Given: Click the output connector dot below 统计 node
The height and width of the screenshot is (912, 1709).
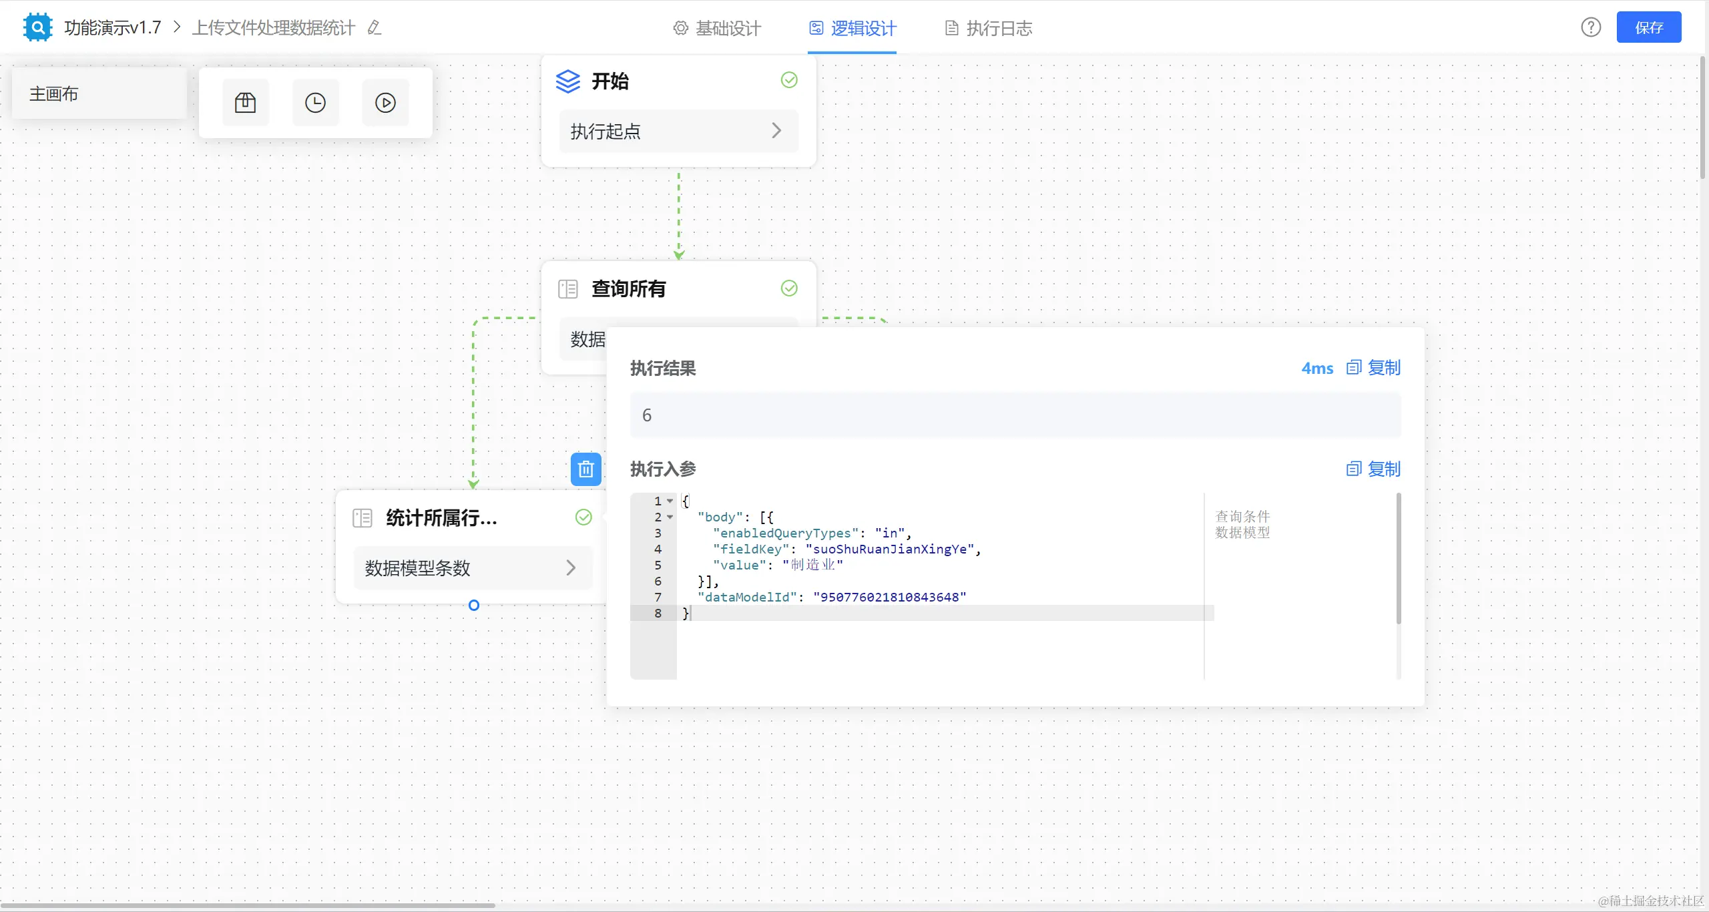Looking at the screenshot, I should tap(474, 606).
